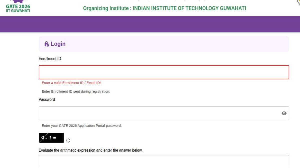Click the 'IIT GUWAHATI' text under the logo
Image resolution: width=300 pixels, height=168 pixels.
click(x=18, y=11)
